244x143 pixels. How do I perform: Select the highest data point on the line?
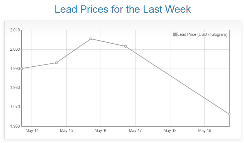[91, 39]
